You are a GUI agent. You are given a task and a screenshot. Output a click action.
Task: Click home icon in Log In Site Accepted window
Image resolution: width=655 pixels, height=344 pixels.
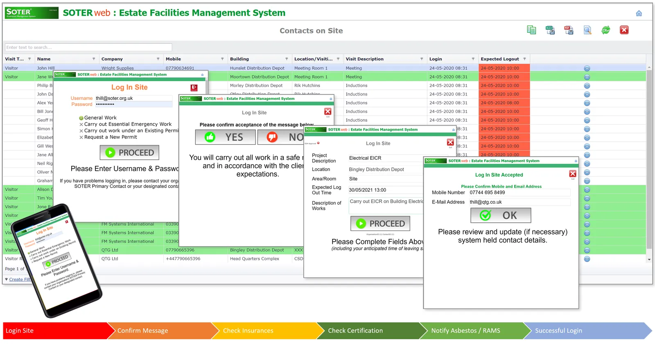[576, 161]
